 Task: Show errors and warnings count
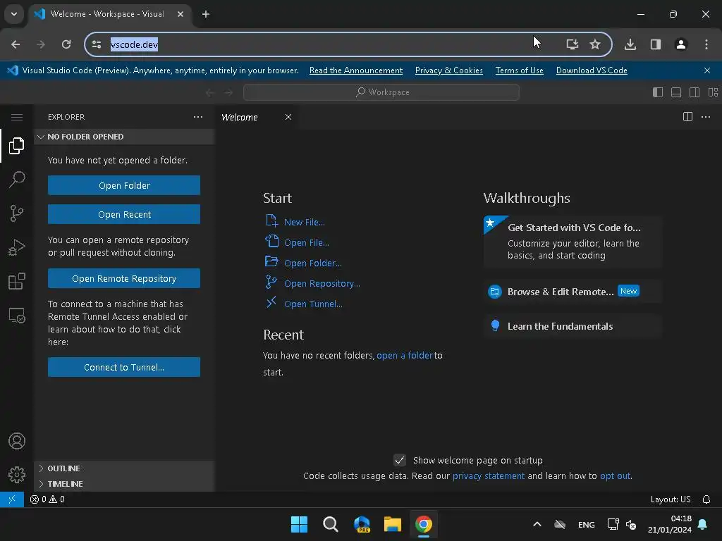click(47, 499)
